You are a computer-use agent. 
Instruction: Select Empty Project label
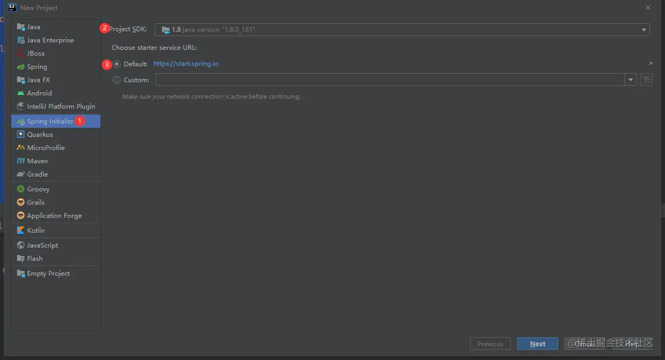tap(48, 274)
